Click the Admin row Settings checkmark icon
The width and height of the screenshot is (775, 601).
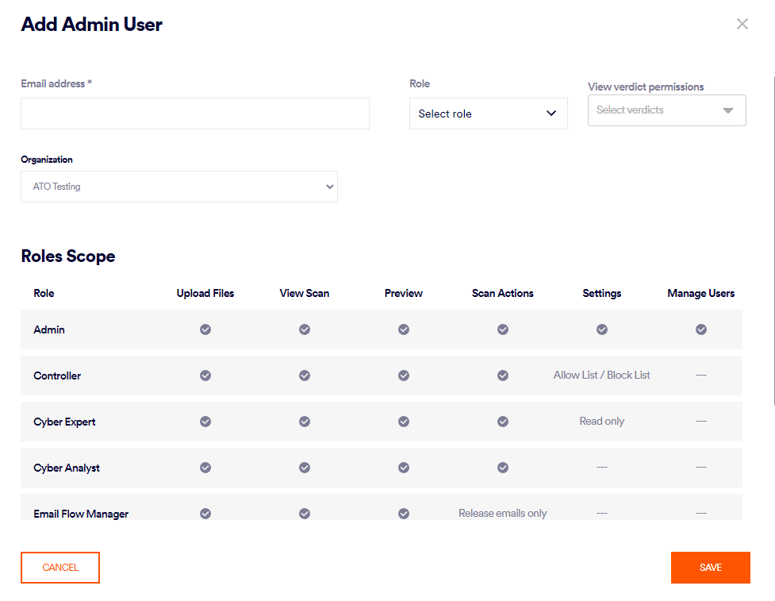[x=602, y=329]
